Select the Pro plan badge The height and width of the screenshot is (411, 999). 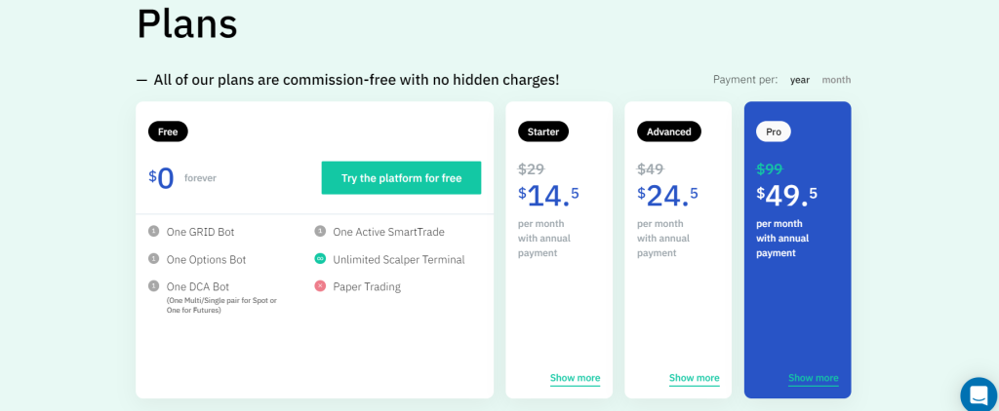[x=774, y=131]
